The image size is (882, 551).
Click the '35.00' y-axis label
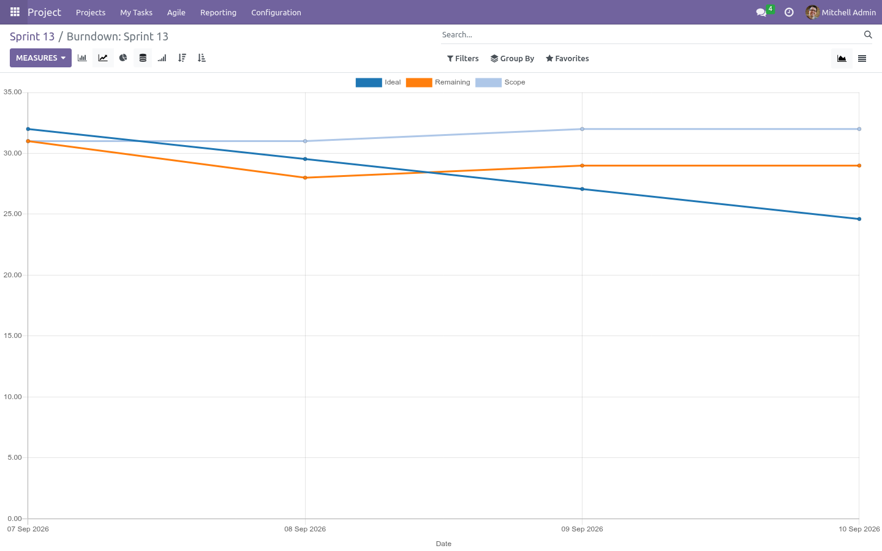(12, 92)
